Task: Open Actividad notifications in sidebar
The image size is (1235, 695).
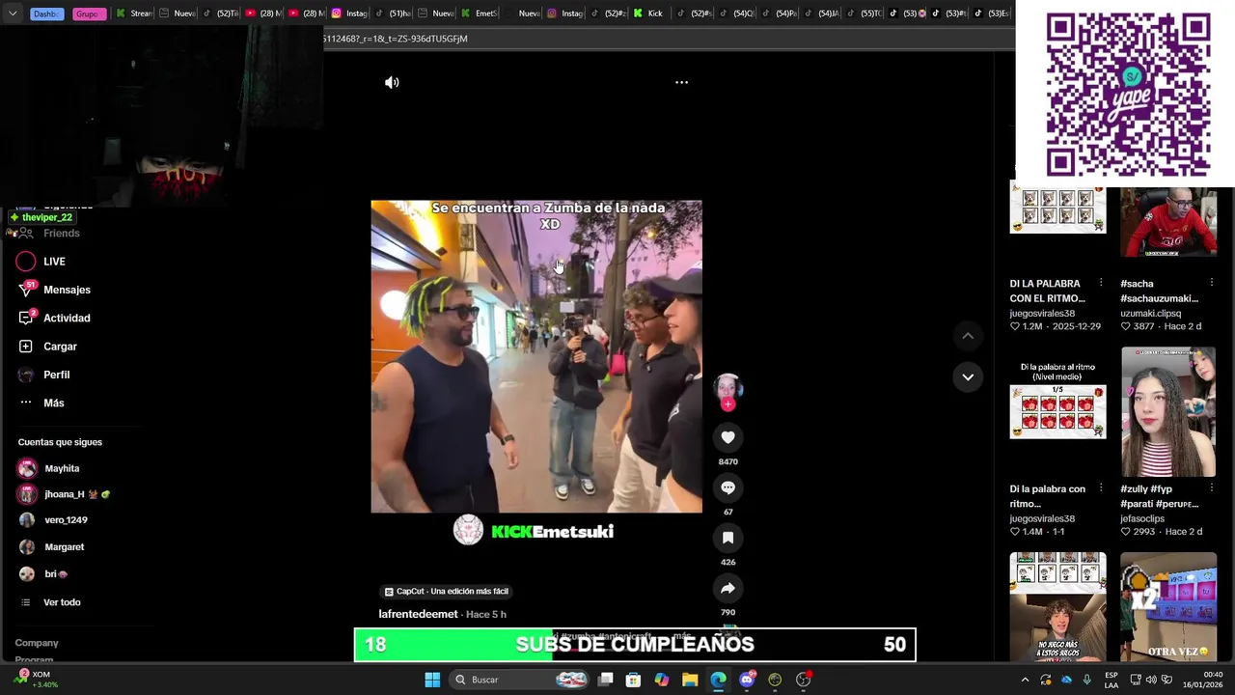Action: 67,318
